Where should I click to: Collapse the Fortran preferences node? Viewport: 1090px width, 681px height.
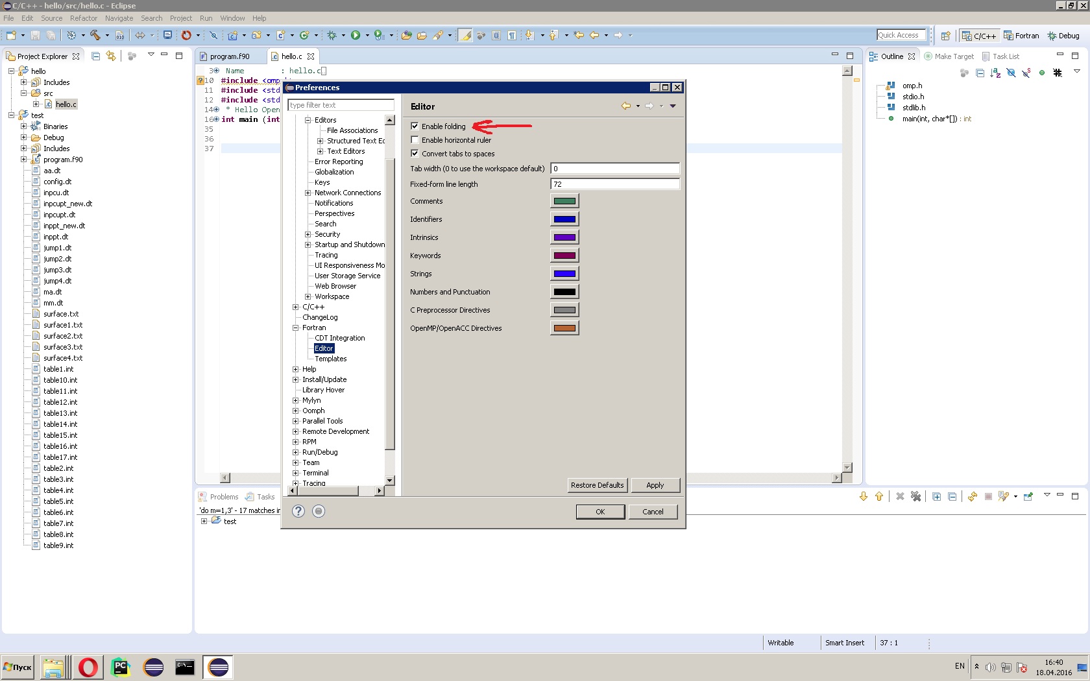(x=296, y=328)
